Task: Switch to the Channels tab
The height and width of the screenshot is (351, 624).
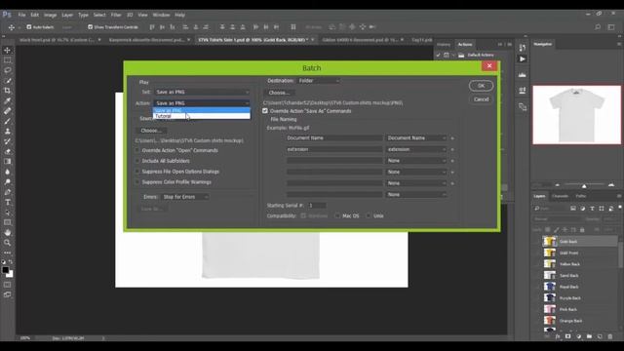Action: pyautogui.click(x=560, y=196)
